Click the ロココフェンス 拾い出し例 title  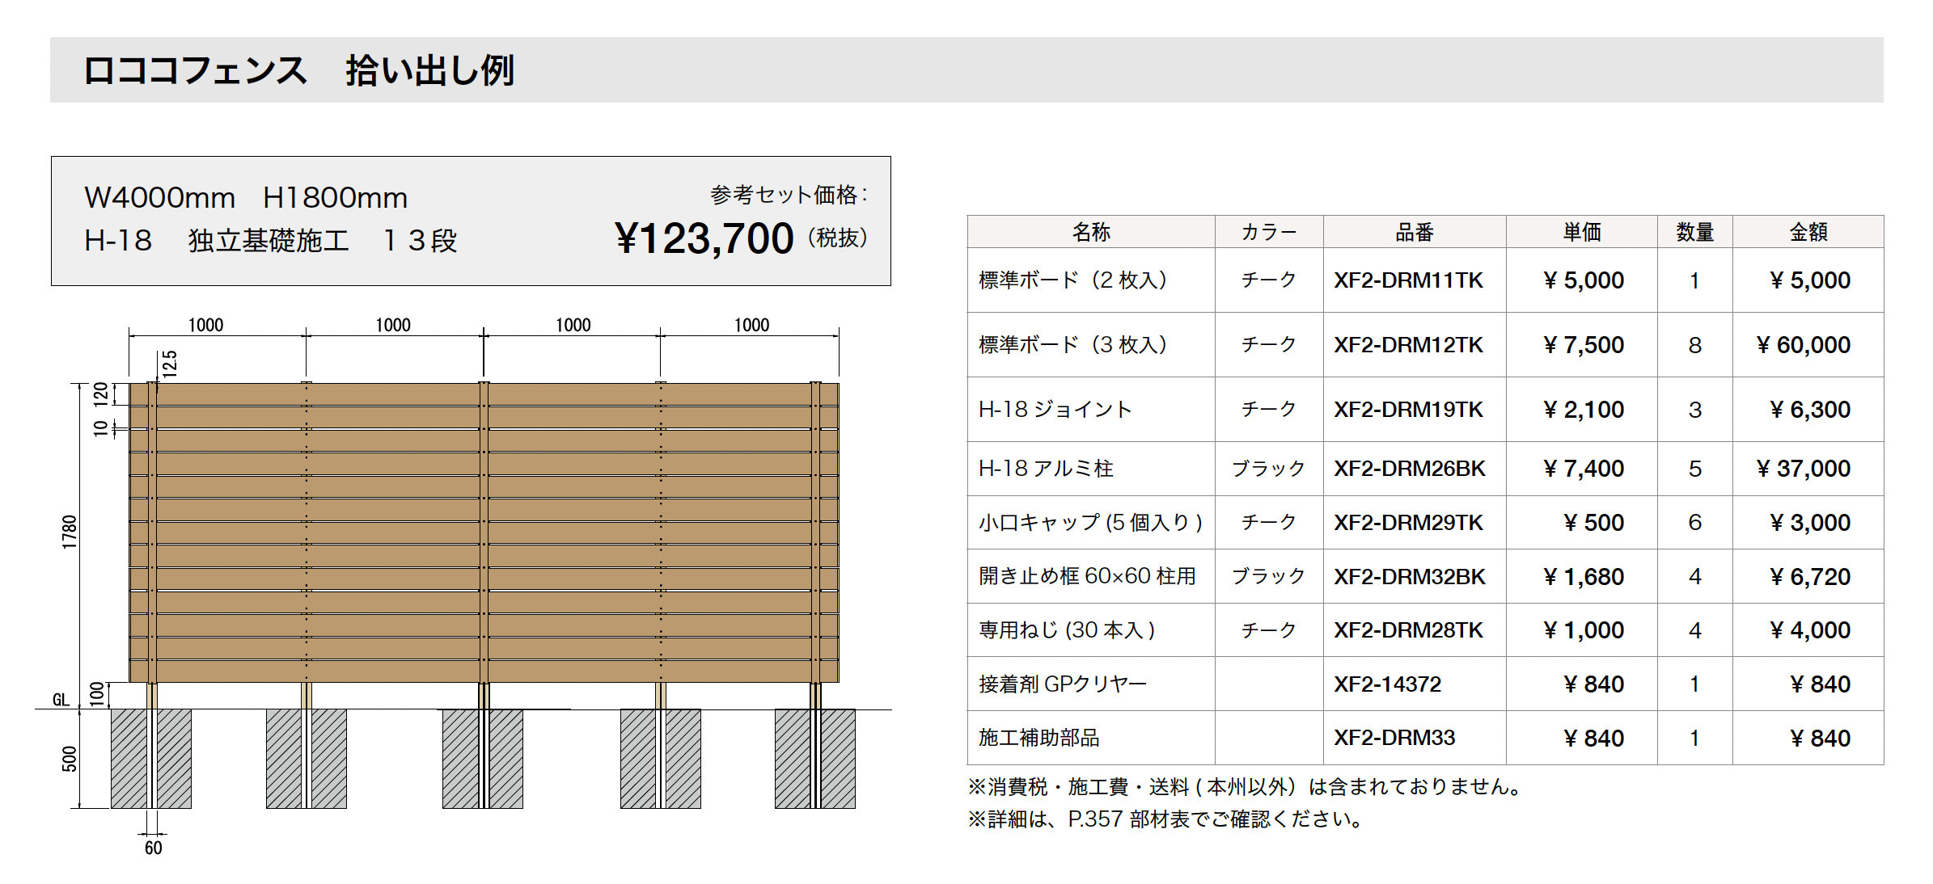pos(298,70)
